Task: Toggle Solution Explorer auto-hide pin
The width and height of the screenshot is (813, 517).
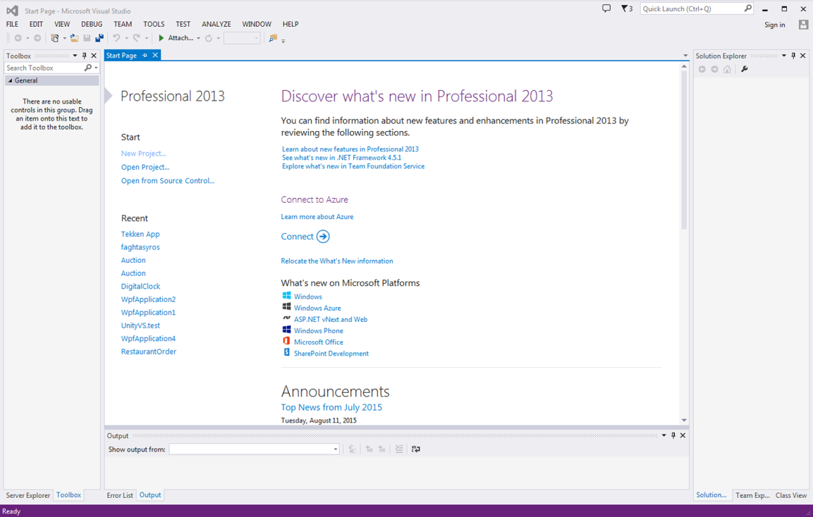Action: (x=793, y=56)
